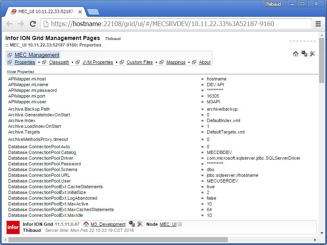Open the Chrome hamburger menu
This screenshot has height=245, width=327.
pyautogui.click(x=318, y=24)
